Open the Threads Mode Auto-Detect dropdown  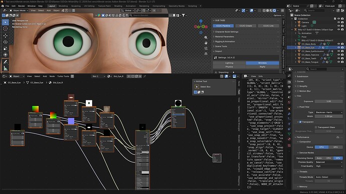328,177
